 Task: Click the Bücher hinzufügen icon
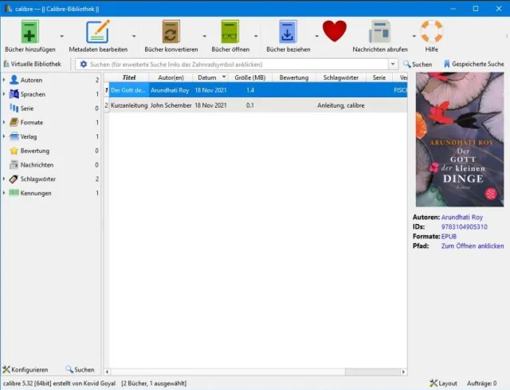coord(29,32)
